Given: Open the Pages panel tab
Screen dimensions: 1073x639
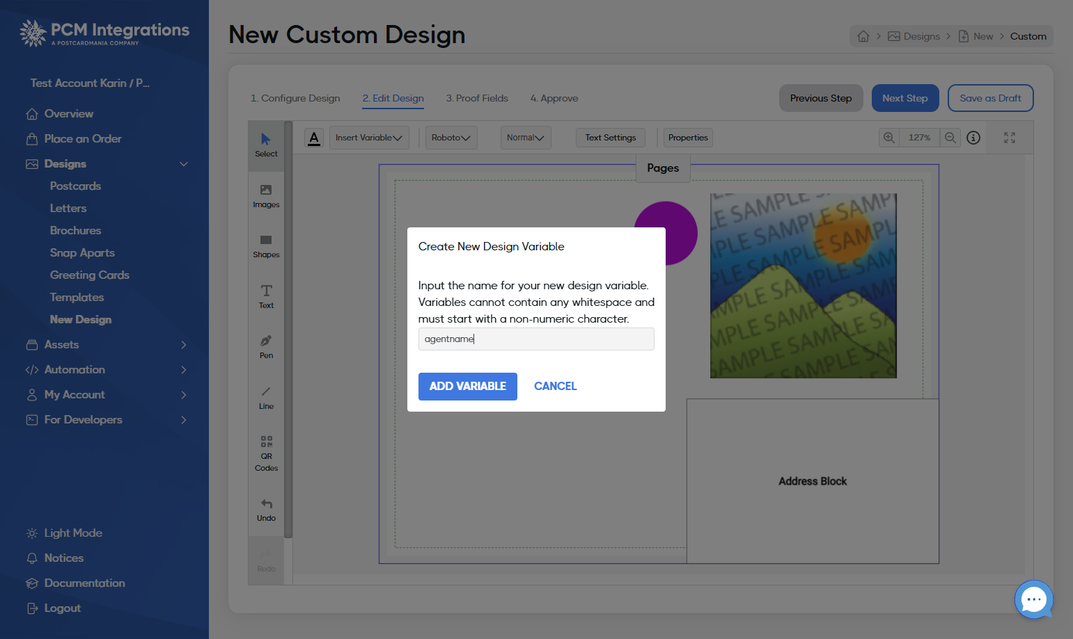Looking at the screenshot, I should pos(663,168).
